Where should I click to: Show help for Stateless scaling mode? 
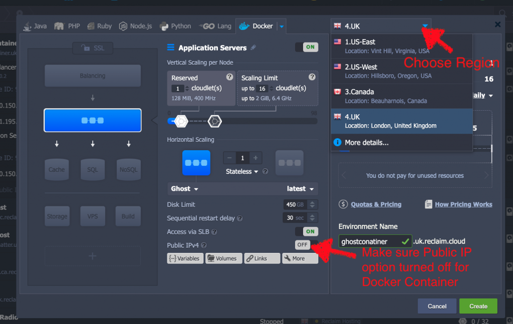point(266,171)
